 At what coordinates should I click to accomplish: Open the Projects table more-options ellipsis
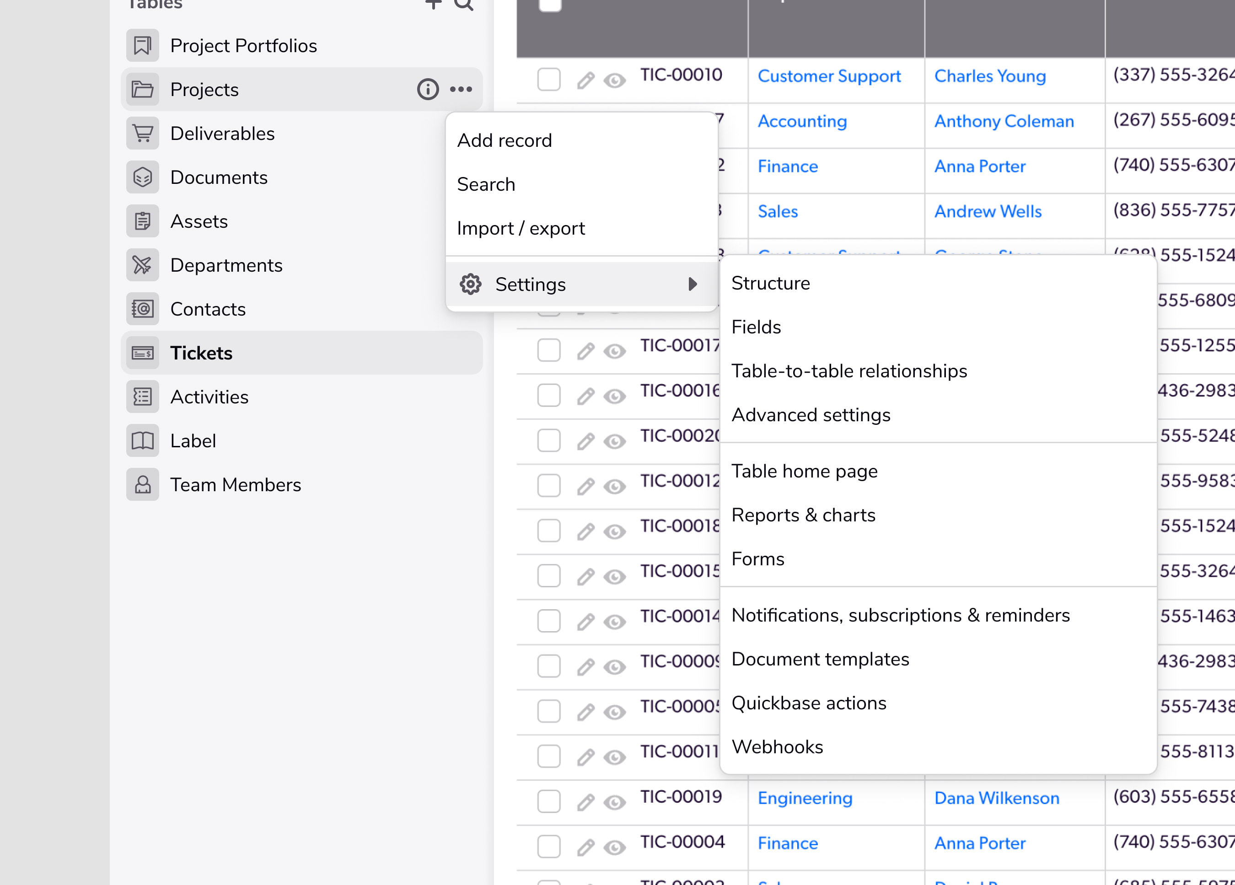coord(461,89)
